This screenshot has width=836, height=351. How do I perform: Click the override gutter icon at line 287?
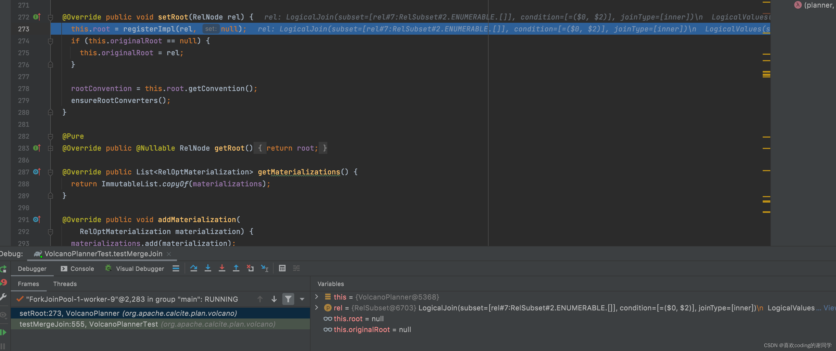37,172
